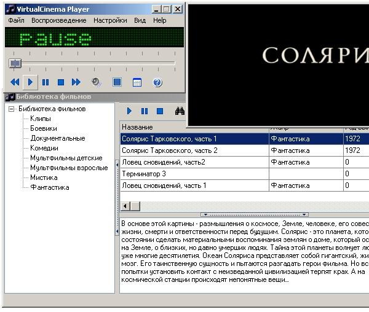Select the Терминатор 3 row in list
The height and width of the screenshot is (312, 369).
point(144,174)
